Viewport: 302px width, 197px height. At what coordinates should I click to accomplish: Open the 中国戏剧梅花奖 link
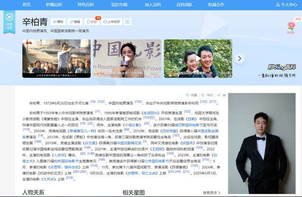[129, 143]
